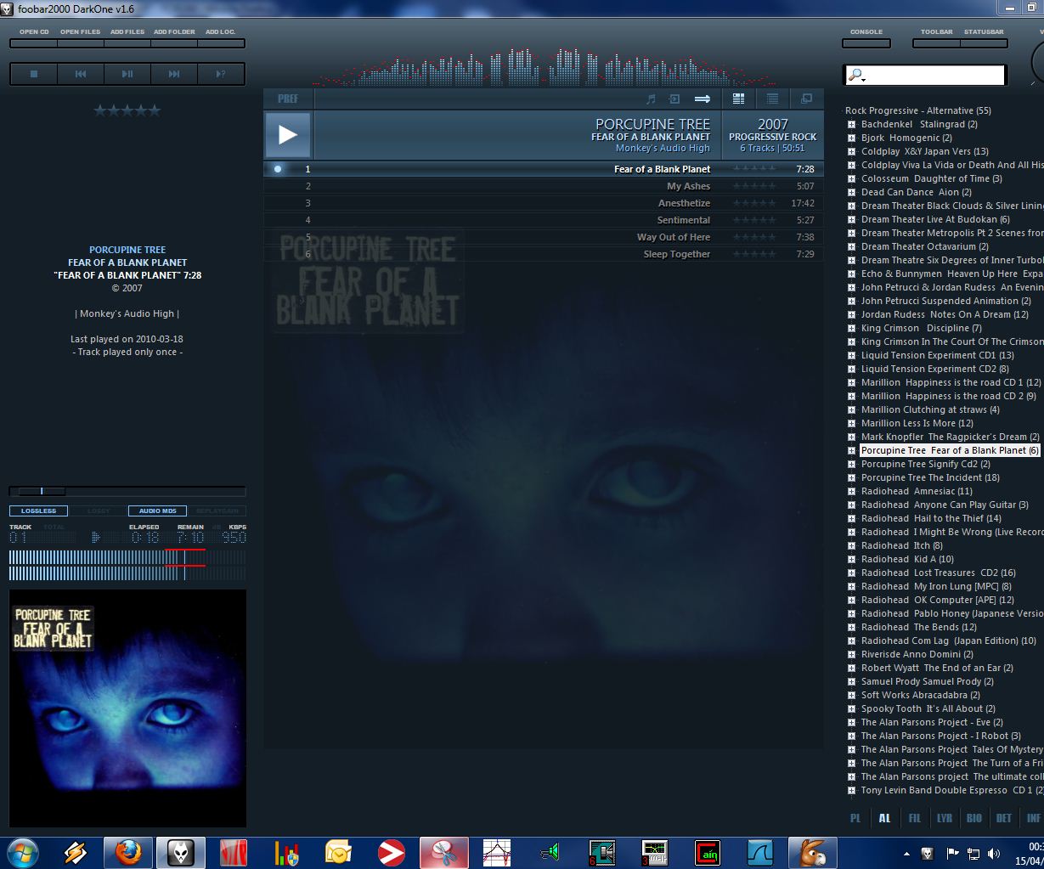Click the overlapping windows icon in the playlist header
This screenshot has height=869, width=1044.
[x=806, y=99]
